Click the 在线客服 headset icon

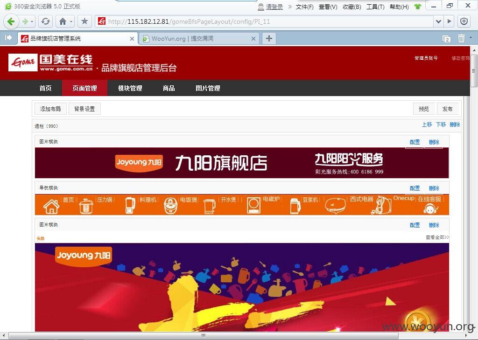430,209
